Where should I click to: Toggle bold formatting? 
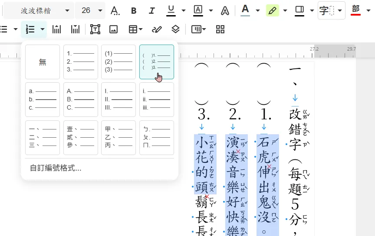pos(134,10)
